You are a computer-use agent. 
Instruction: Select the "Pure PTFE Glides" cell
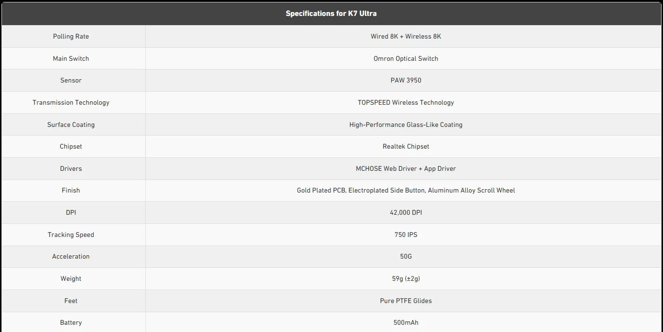point(406,301)
